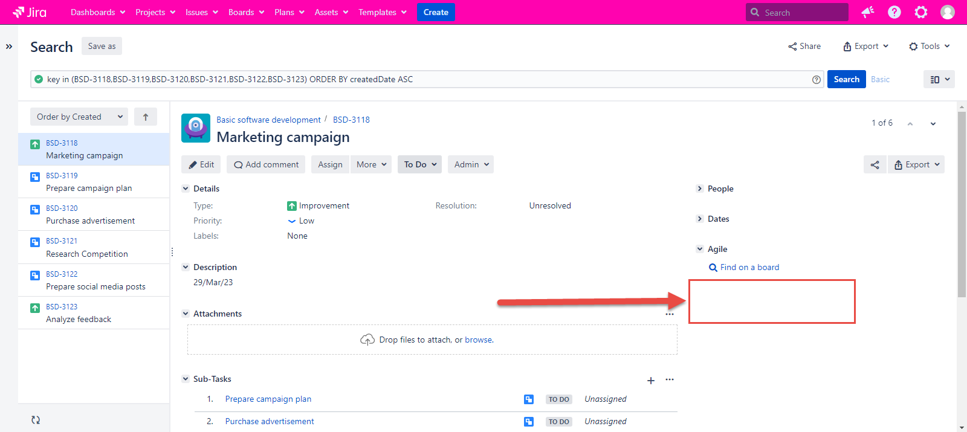The width and height of the screenshot is (967, 432).
Task: Open the Jira settings gear icon
Action: pyautogui.click(x=921, y=12)
